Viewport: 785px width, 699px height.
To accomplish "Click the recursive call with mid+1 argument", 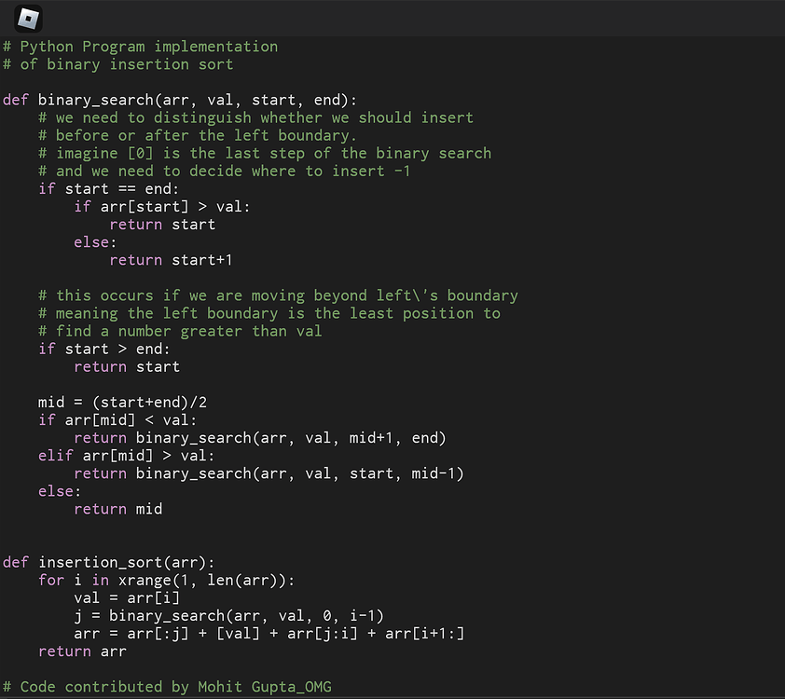I will tap(261, 437).
